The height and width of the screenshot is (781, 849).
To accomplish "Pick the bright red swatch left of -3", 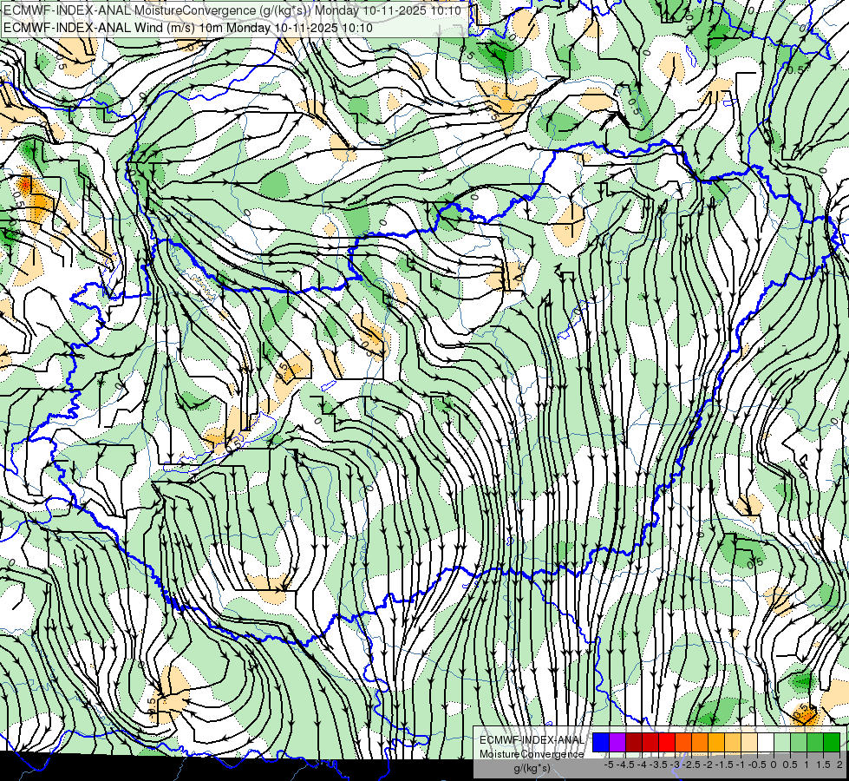I will (x=667, y=743).
